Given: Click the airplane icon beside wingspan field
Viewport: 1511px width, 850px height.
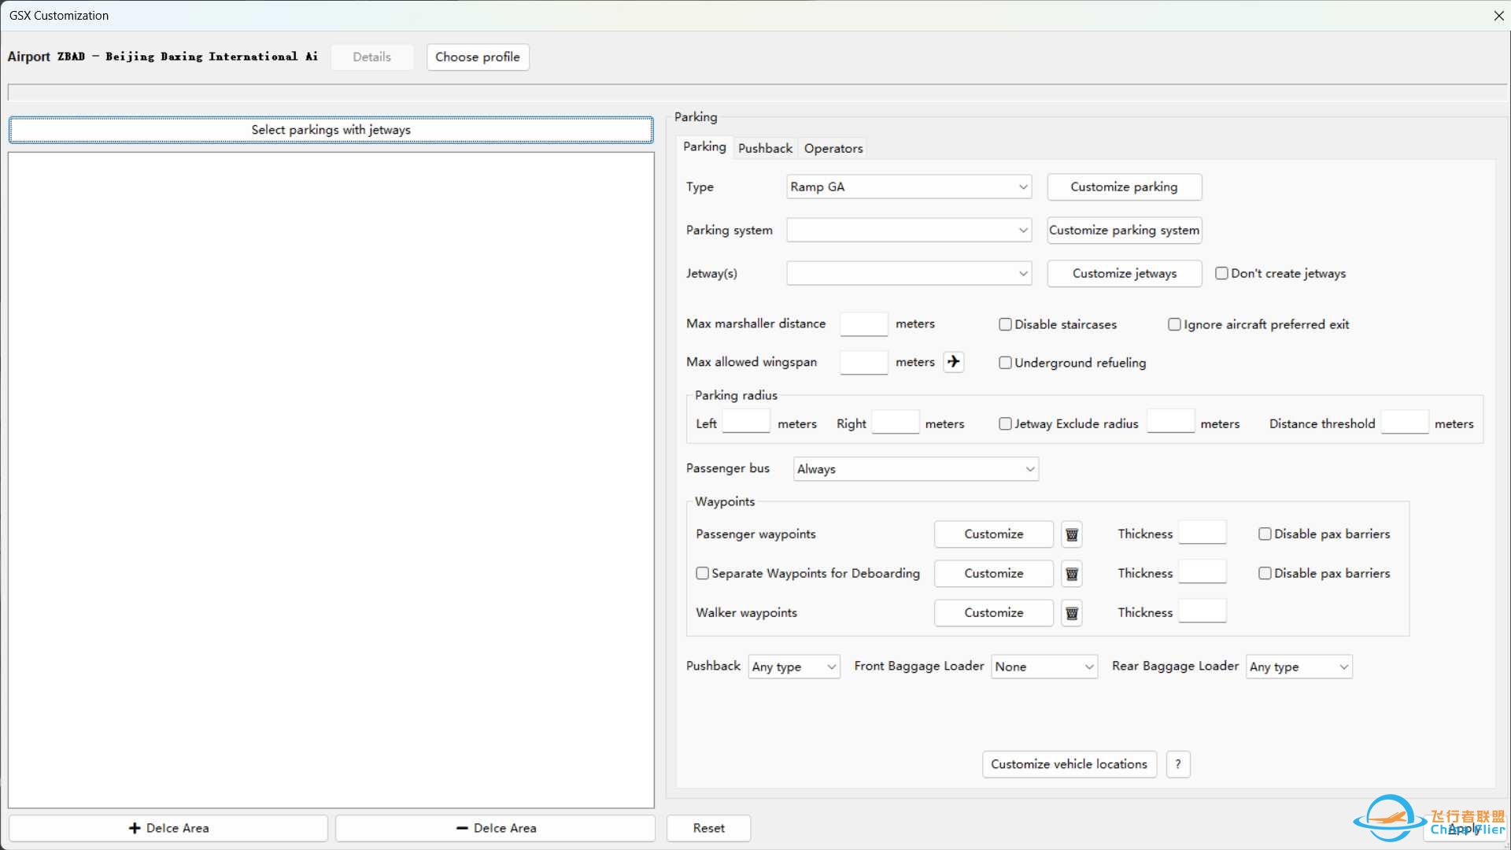Looking at the screenshot, I should point(953,362).
